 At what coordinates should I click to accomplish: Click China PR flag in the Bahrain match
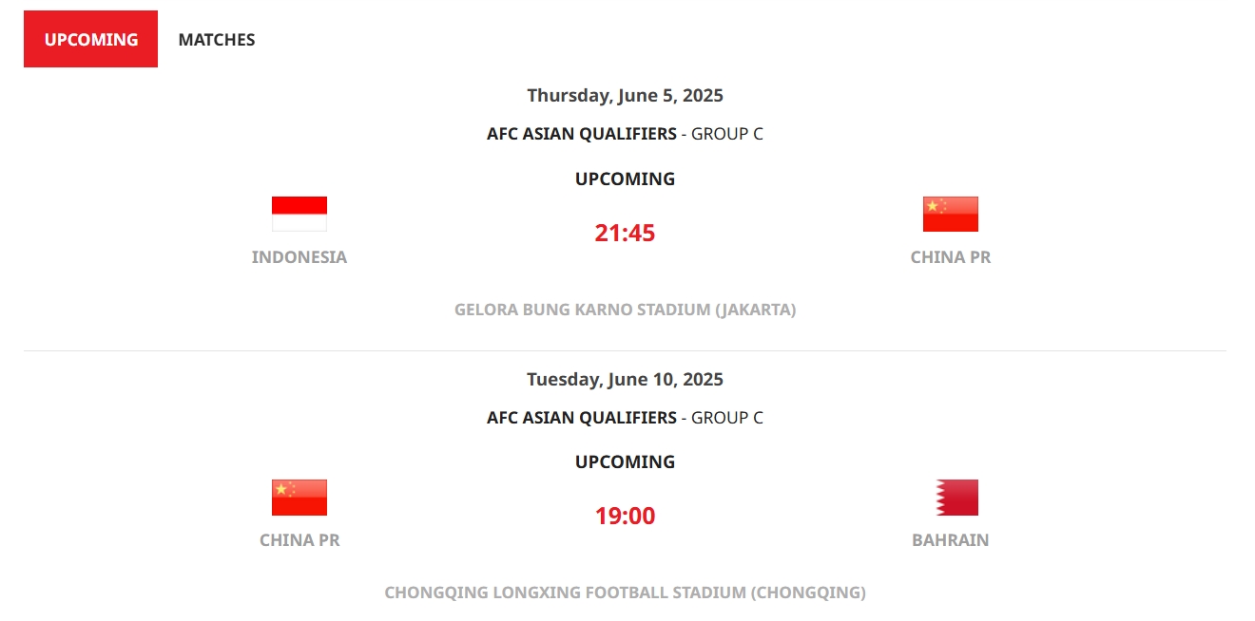coord(299,497)
